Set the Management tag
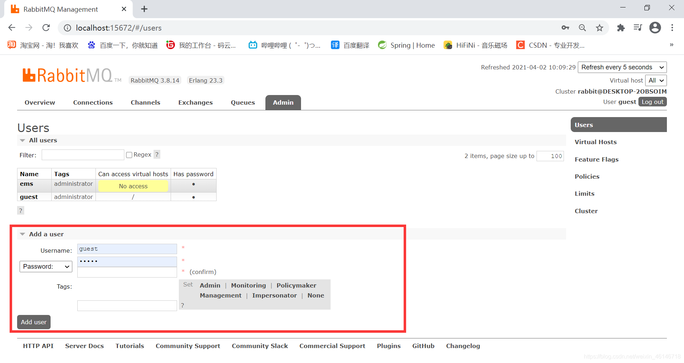The width and height of the screenshot is (684, 363). click(x=221, y=295)
